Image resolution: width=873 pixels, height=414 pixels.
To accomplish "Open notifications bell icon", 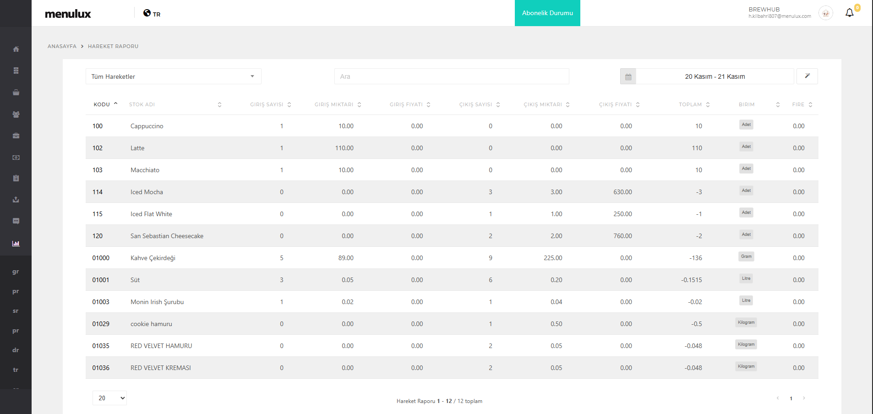I will [x=849, y=13].
